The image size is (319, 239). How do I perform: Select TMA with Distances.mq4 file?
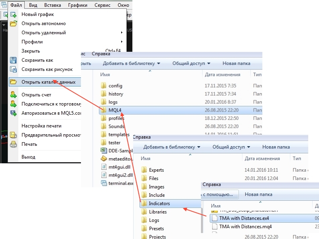click(245, 226)
